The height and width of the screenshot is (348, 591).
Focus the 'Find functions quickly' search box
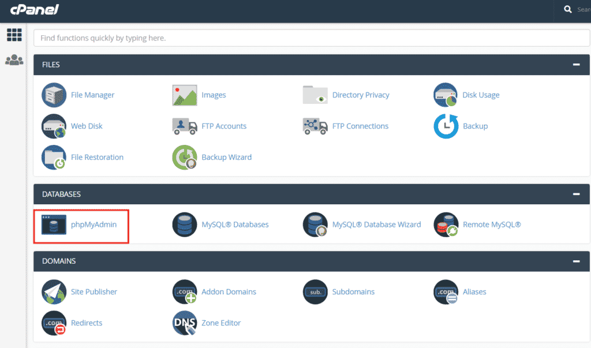coord(312,38)
